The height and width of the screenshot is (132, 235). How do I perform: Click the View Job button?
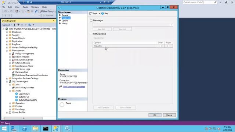[x=122, y=29]
